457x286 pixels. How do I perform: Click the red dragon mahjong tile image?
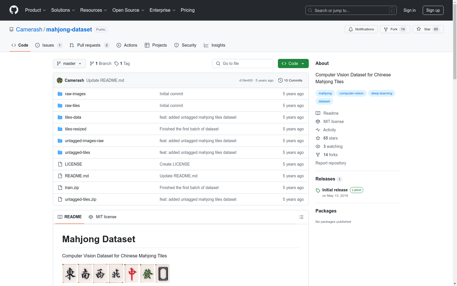[131, 273]
